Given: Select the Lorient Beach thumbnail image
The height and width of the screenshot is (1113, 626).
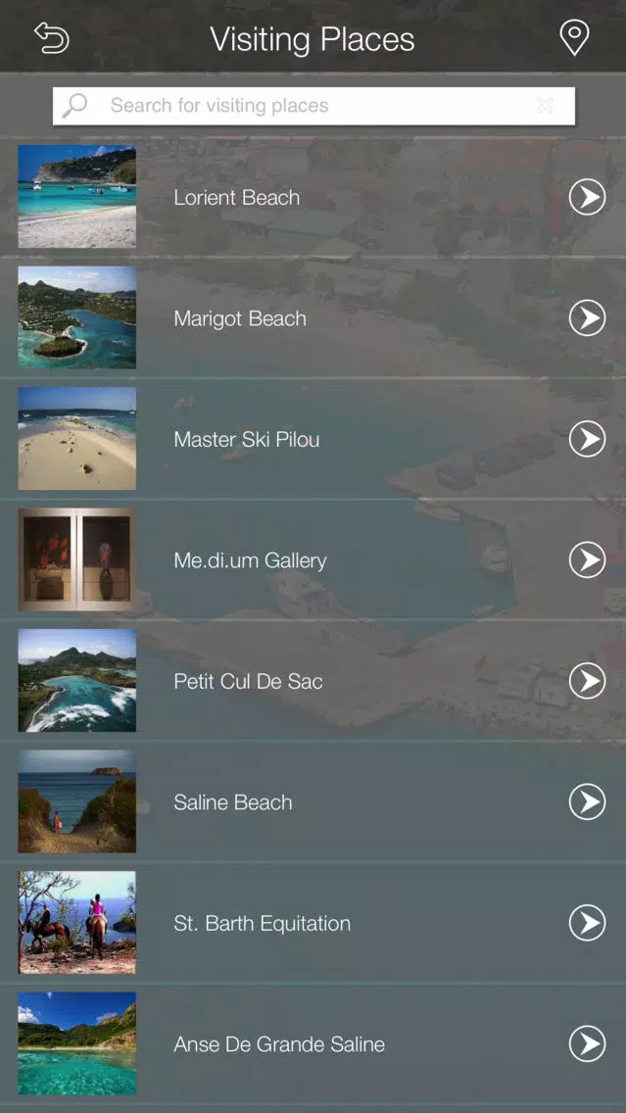Looking at the screenshot, I should [x=76, y=197].
